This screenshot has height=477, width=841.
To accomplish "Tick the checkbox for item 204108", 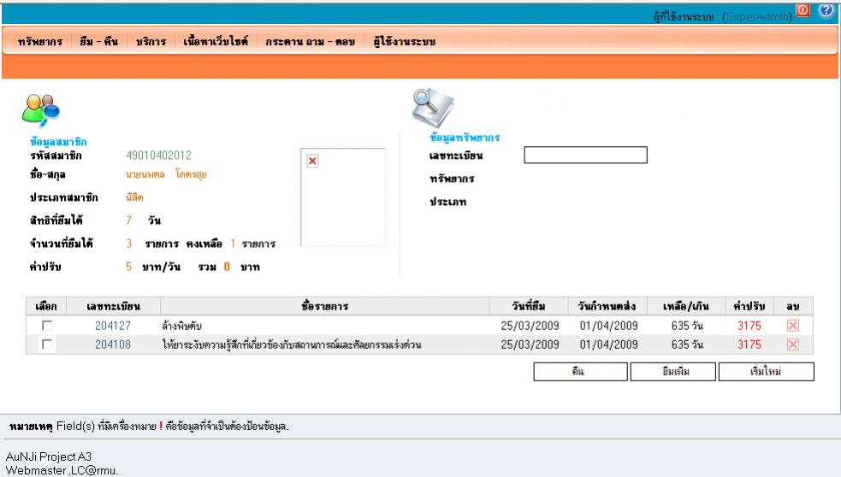I will [47, 344].
